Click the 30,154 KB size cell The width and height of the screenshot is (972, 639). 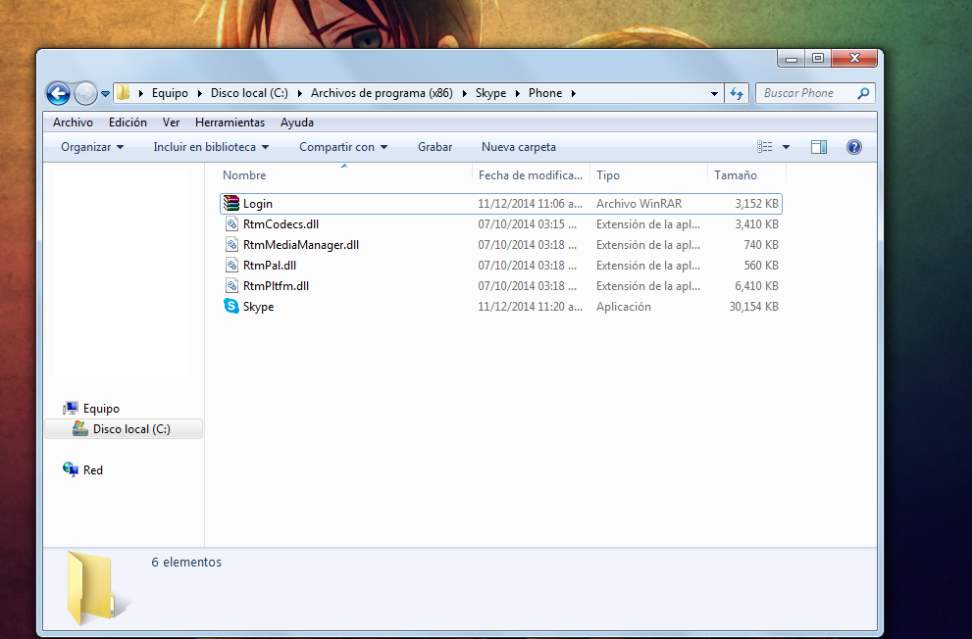pos(753,307)
